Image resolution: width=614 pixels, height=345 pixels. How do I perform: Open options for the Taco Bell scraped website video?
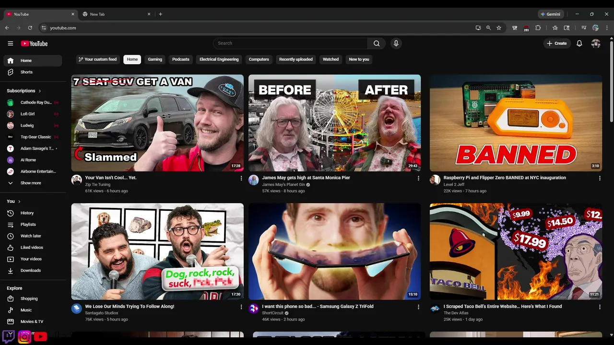click(x=600, y=307)
